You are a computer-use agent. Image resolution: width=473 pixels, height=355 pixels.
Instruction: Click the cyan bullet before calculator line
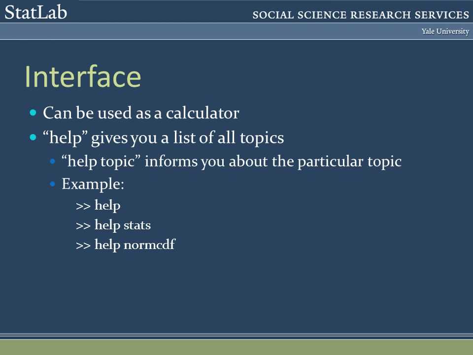click(33, 113)
